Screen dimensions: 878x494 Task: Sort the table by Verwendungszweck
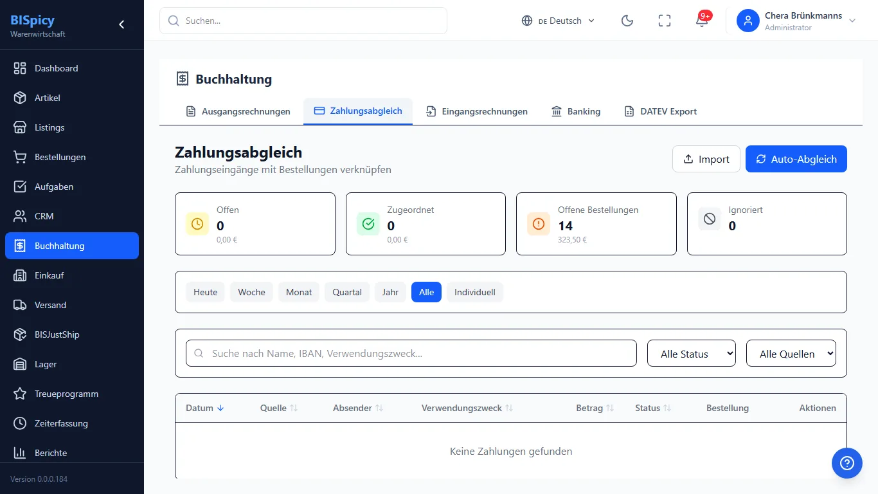click(467, 408)
